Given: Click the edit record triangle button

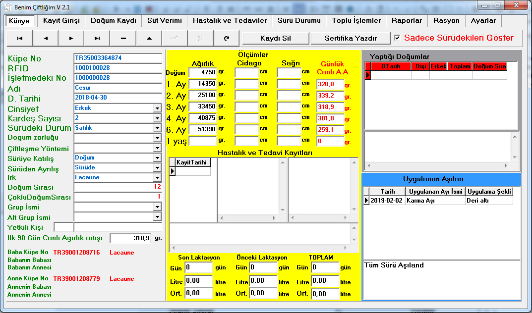Looking at the screenshot, I should click(x=149, y=38).
